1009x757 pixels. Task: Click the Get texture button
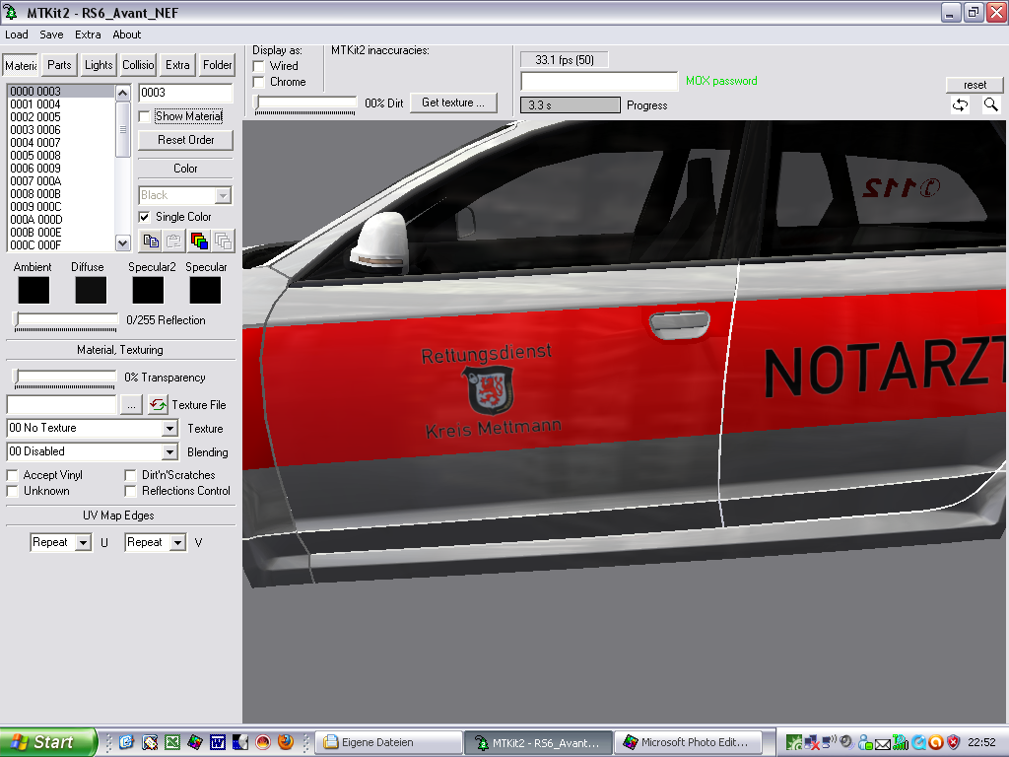click(453, 103)
